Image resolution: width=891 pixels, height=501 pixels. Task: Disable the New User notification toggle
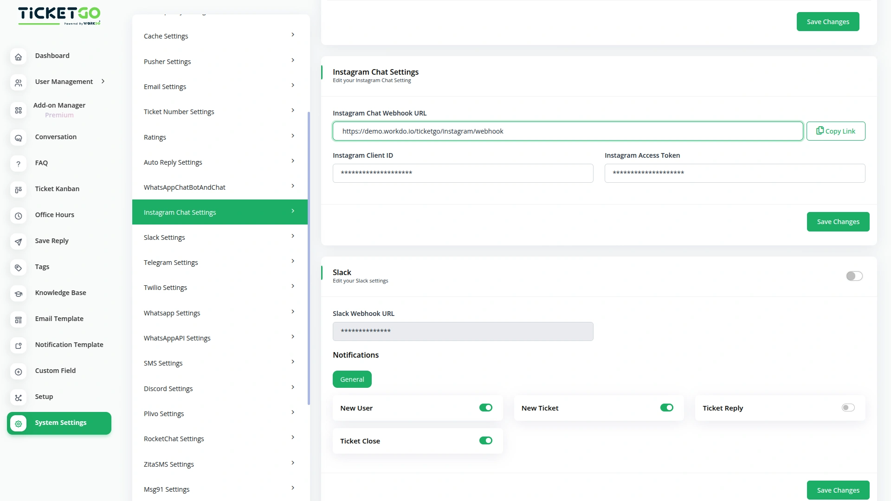[x=485, y=407]
